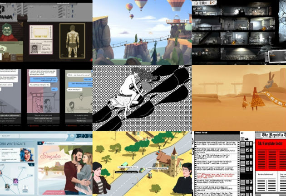Click the blue 'yeah' chat bubble
Image resolution: width=286 pixels, height=196 pixels.
coord(54,89)
